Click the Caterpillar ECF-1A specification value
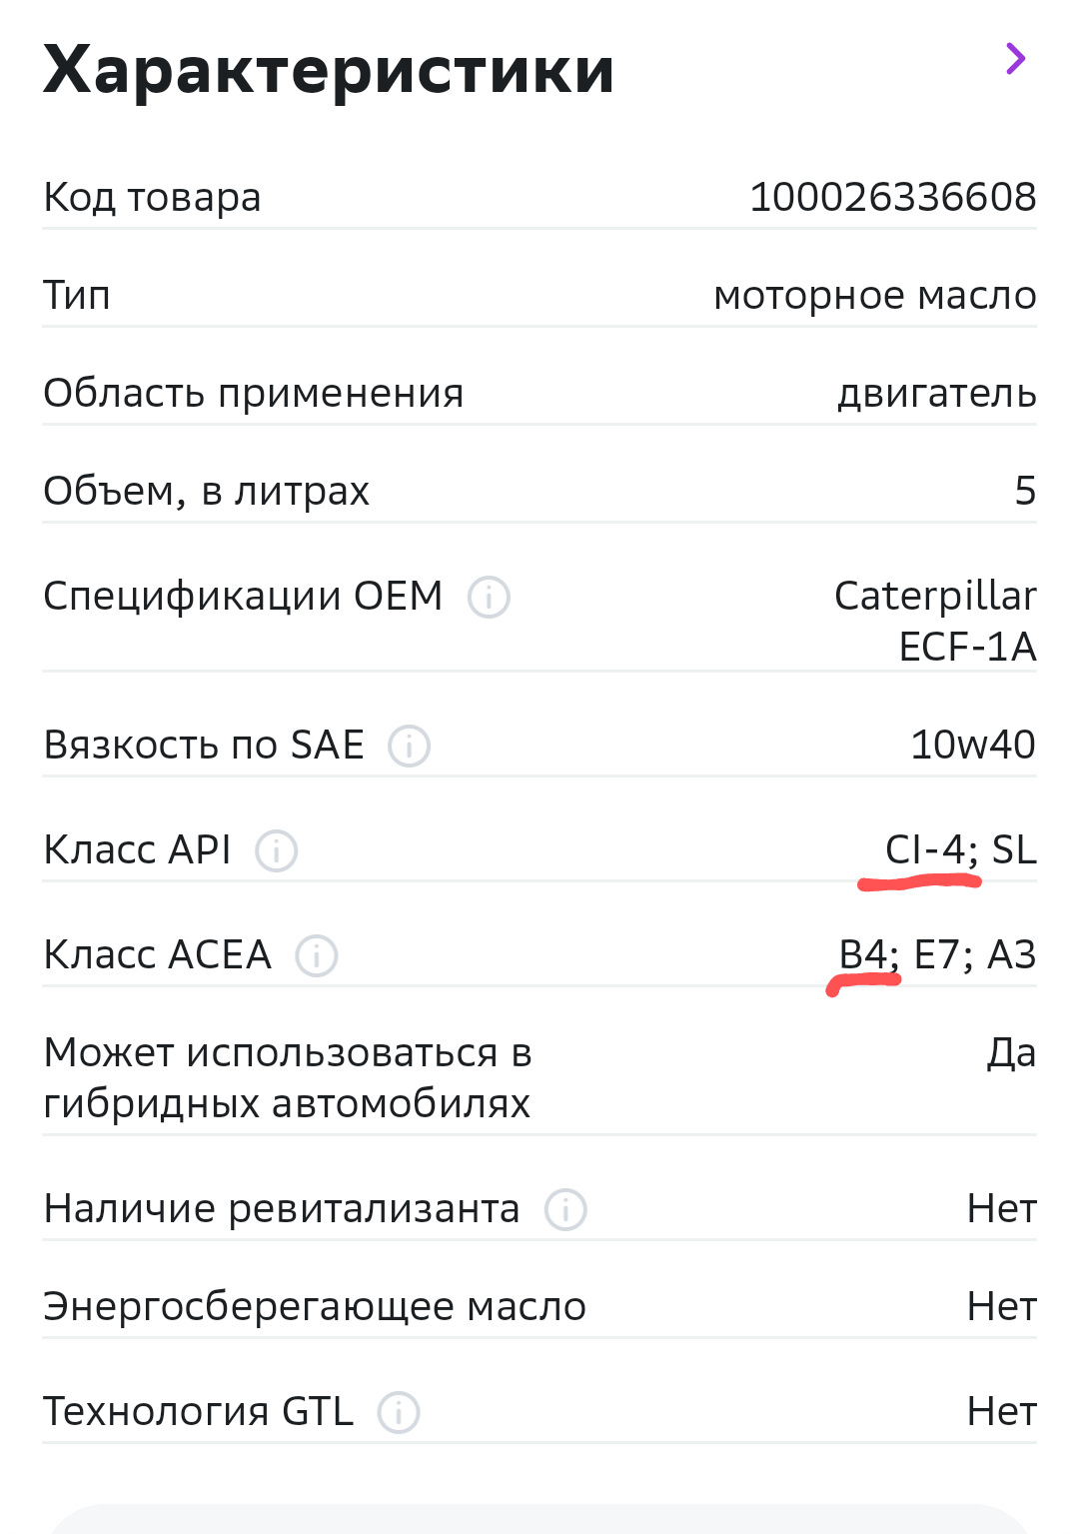Screen dimensions: 1079x1534 [935, 621]
